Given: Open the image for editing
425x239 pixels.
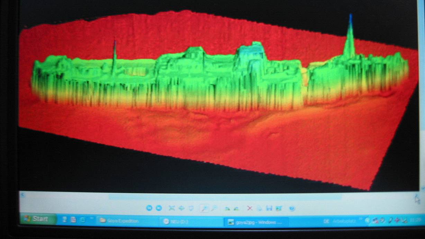Looking at the screenshot, I should 279,208.
